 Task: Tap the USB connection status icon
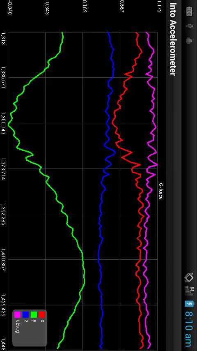[189, 26]
